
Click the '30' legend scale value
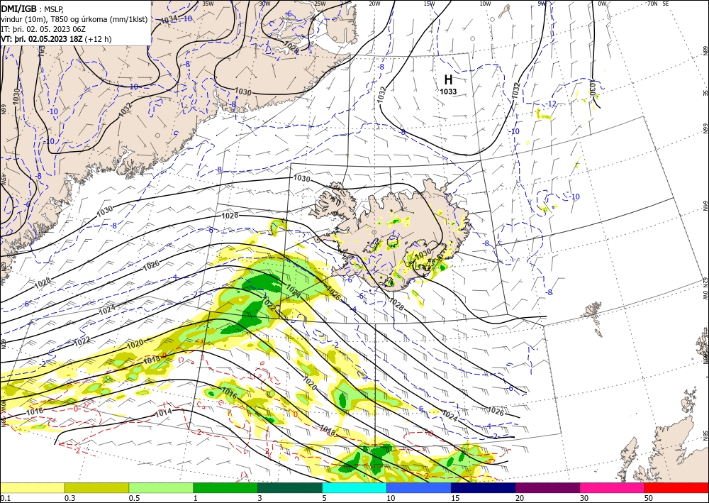(x=584, y=498)
